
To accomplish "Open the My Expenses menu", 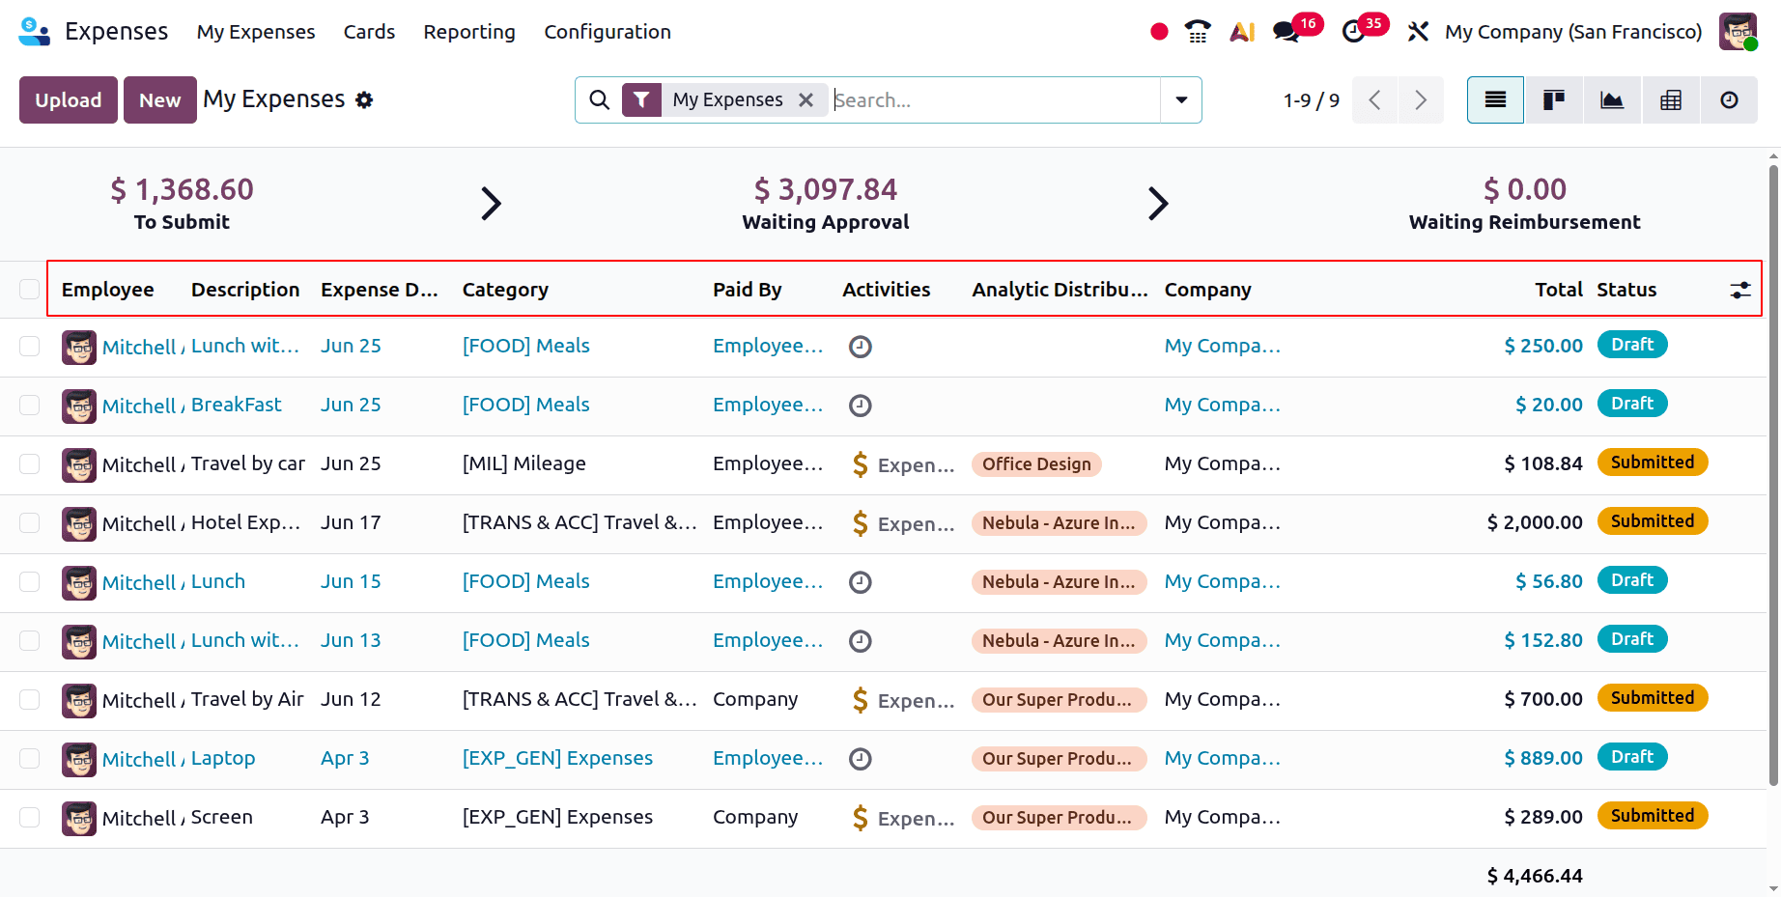I will tap(256, 32).
